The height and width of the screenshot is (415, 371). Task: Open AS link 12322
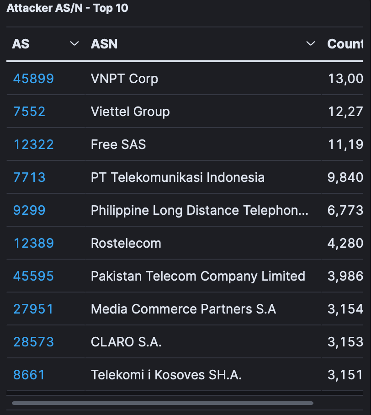pos(34,144)
